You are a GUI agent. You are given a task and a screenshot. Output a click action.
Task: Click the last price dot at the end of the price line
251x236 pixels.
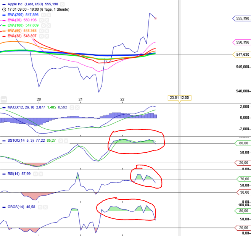click(x=155, y=18)
